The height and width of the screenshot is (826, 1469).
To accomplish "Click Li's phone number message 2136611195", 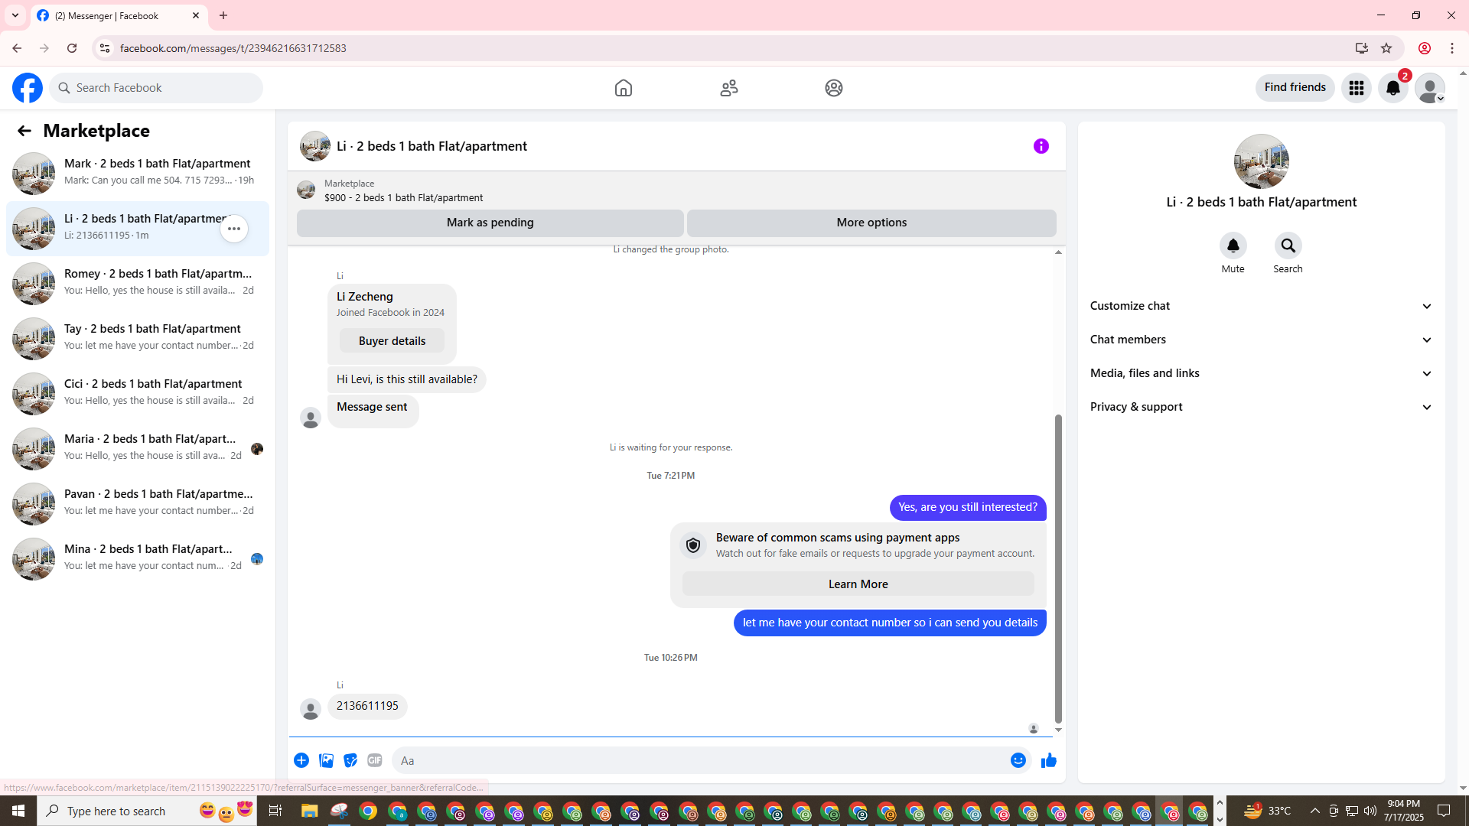I will [367, 706].
